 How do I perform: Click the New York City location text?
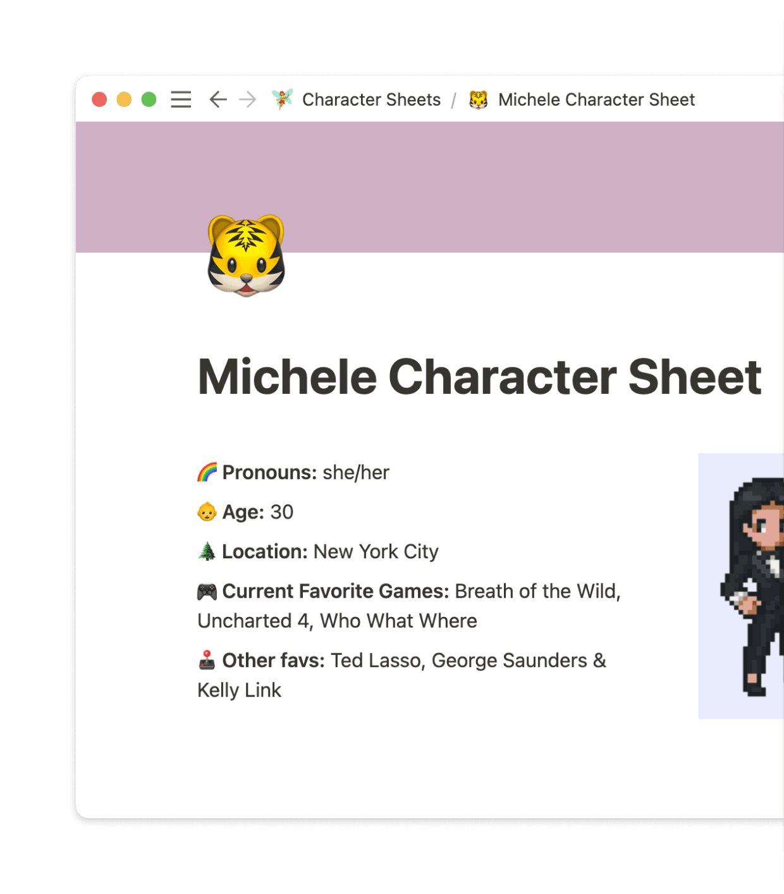tap(375, 551)
